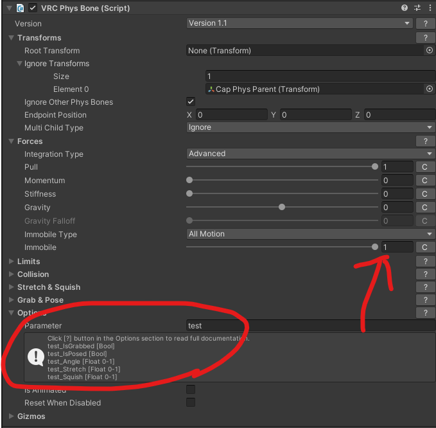436x428 pixels.
Task: Collapse the VRC Phys Bone component foldout
Action: pos(9,8)
